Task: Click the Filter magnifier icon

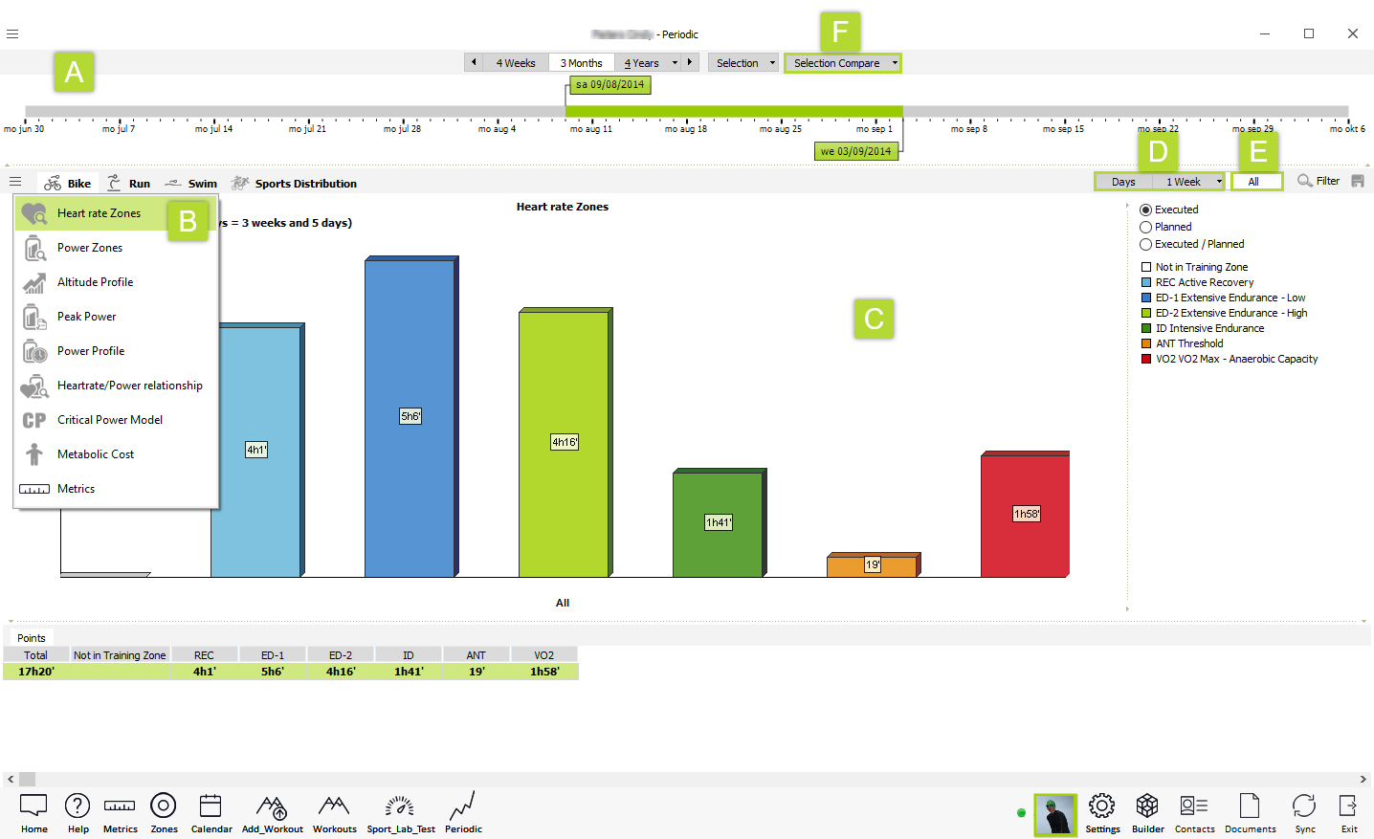Action: coord(1304,181)
